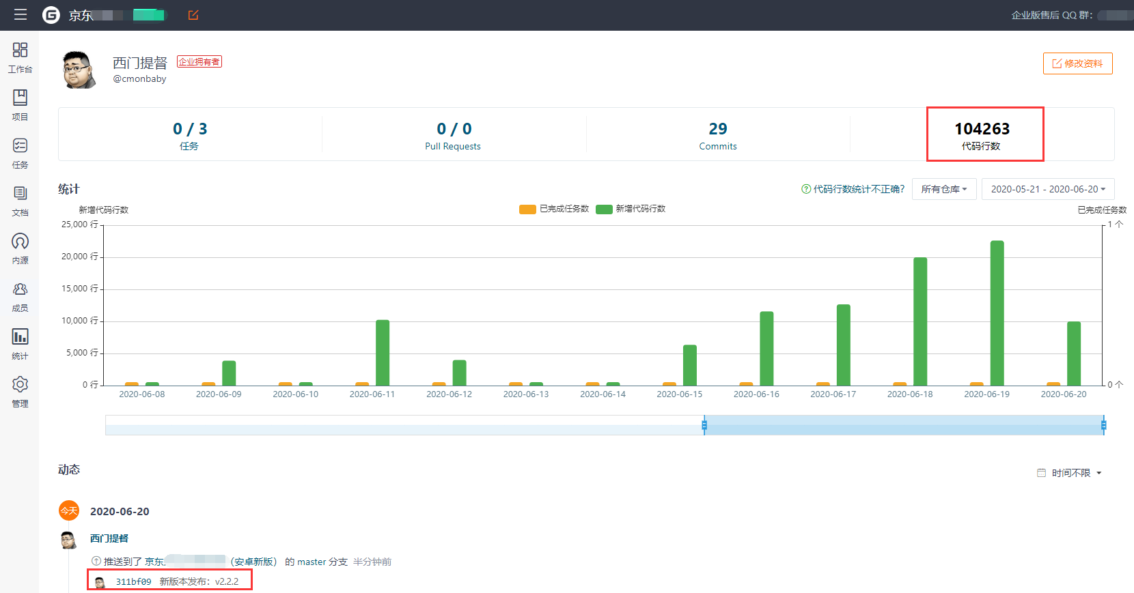This screenshot has height=593, width=1134.
Task: Open the 所有仓库 dropdown
Action: point(944,189)
